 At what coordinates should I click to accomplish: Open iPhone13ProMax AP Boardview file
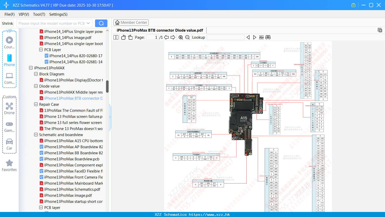click(x=73, y=147)
